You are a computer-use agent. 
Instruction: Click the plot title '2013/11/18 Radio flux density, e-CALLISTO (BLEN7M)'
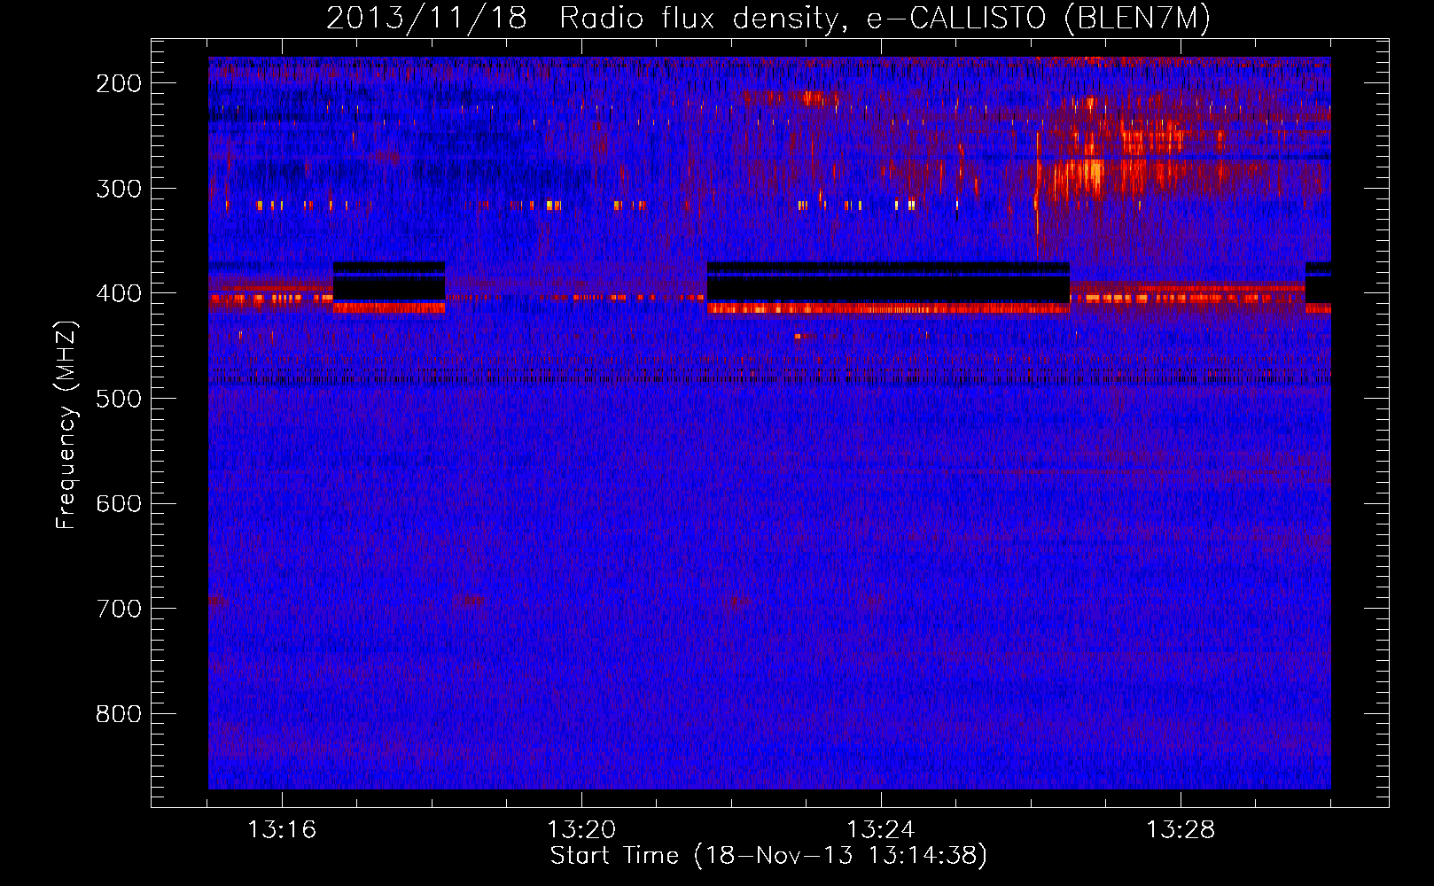point(768,18)
